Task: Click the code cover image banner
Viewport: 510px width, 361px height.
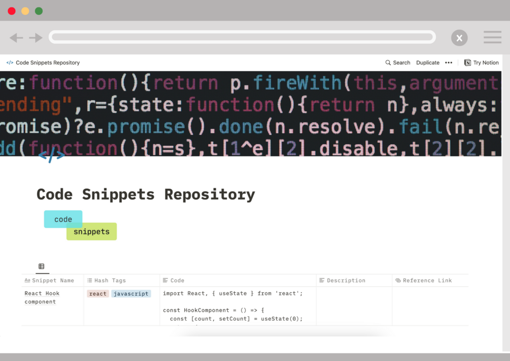Action: point(251,113)
